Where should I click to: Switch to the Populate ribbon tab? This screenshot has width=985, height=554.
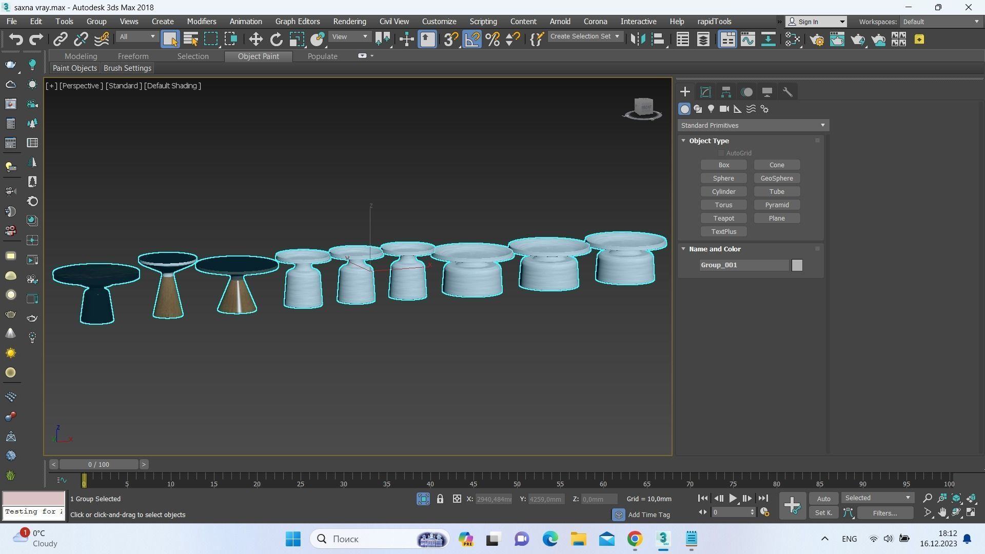[x=322, y=56]
